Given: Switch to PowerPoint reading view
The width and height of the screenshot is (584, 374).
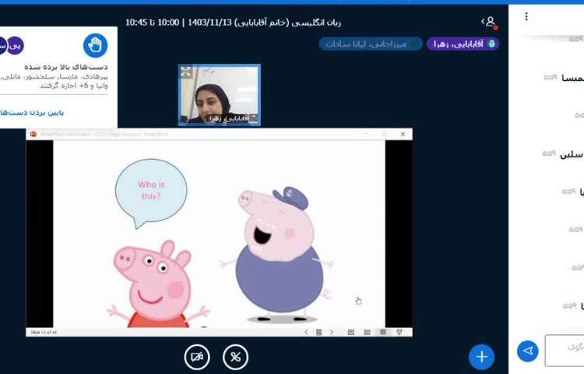Looking at the screenshot, I should point(382,332).
